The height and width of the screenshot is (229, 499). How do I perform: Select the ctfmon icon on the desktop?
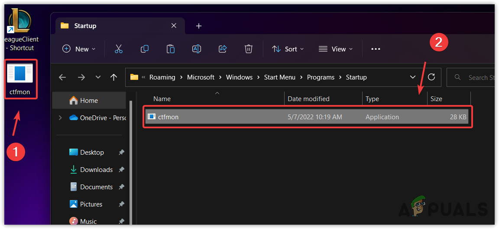[x=20, y=79]
